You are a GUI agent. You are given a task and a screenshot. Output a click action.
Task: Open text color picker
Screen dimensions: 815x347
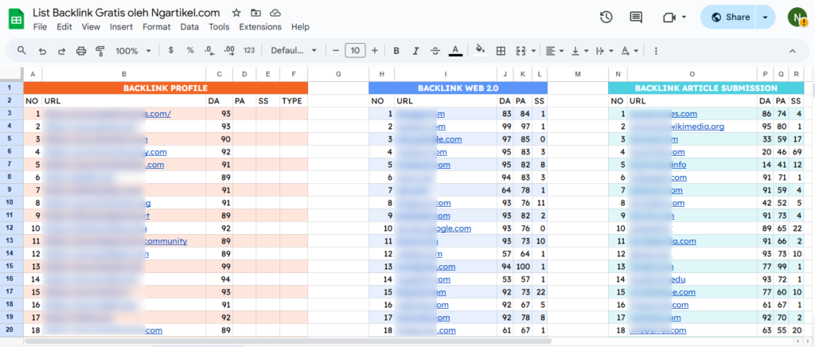pos(455,50)
